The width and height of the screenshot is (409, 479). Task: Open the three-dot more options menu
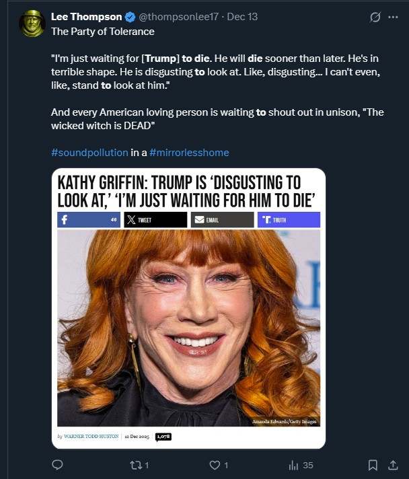394,17
